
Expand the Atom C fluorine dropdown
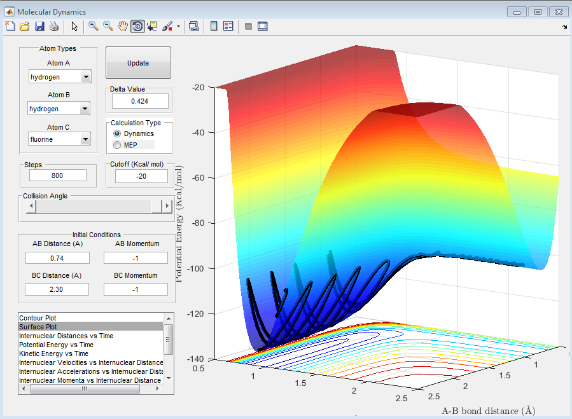pyautogui.click(x=85, y=139)
